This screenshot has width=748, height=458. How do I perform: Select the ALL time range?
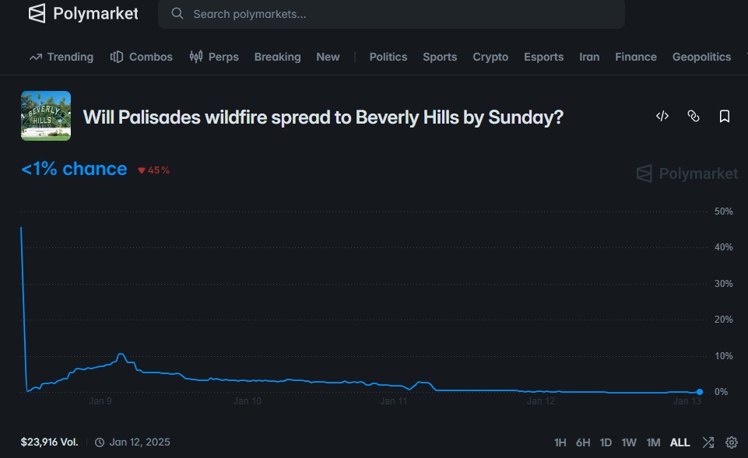tap(680, 442)
